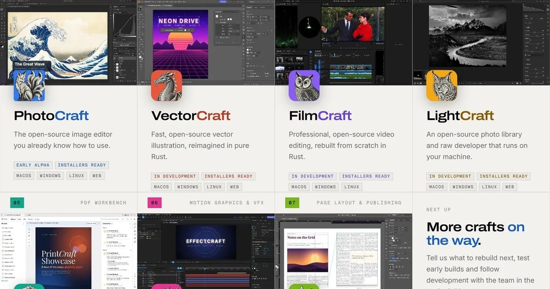Select the MACOS tag under PhotoCraft

pos(24,176)
